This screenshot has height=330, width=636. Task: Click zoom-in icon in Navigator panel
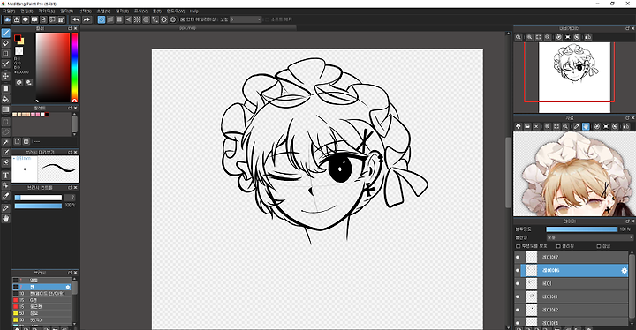click(530, 37)
